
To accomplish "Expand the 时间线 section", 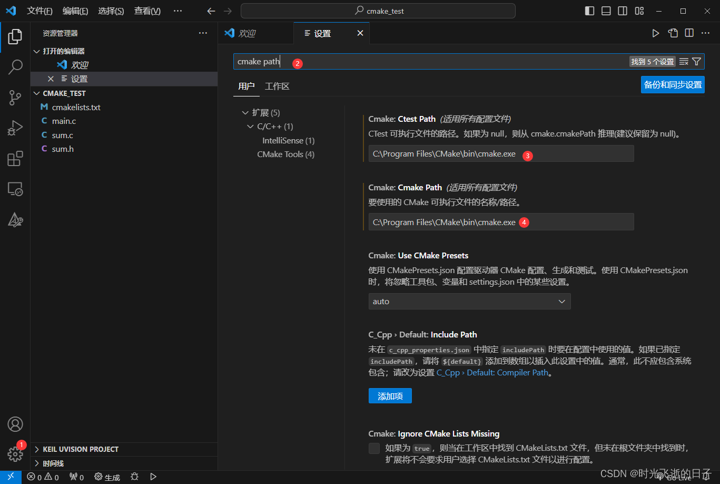I will pos(124,463).
